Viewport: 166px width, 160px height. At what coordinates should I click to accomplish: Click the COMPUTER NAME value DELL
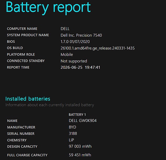[x=65, y=29]
